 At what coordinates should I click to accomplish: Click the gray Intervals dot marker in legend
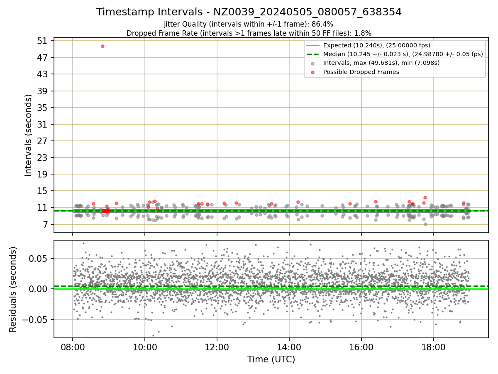pyautogui.click(x=313, y=63)
